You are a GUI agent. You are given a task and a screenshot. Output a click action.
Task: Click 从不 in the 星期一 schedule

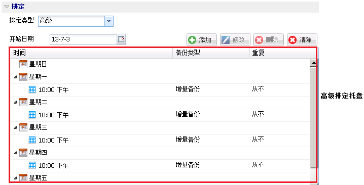coord(258,89)
